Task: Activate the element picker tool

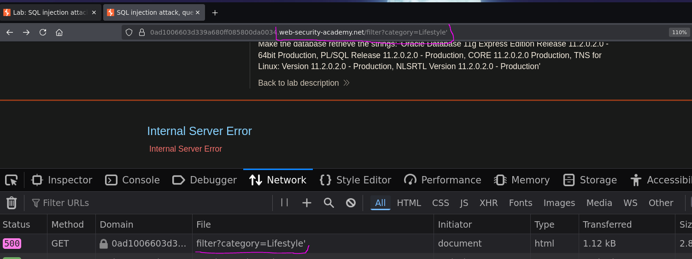Action: click(12, 180)
